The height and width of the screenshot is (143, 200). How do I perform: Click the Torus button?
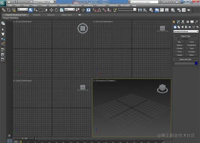click(x=179, y=52)
